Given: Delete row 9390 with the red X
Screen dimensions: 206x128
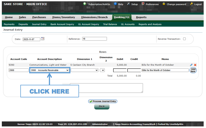Looking at the screenshot, I should pos(195,65).
